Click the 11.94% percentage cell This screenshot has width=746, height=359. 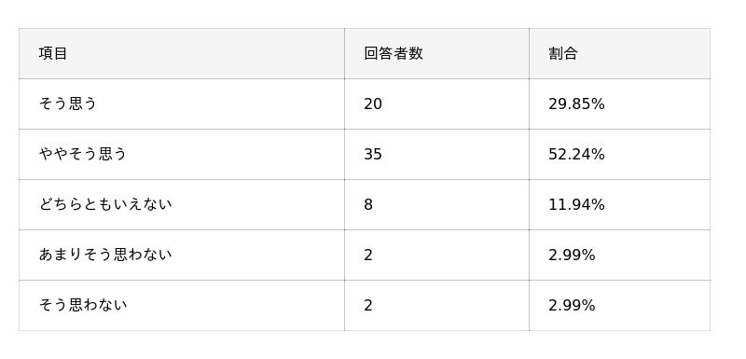click(x=576, y=204)
